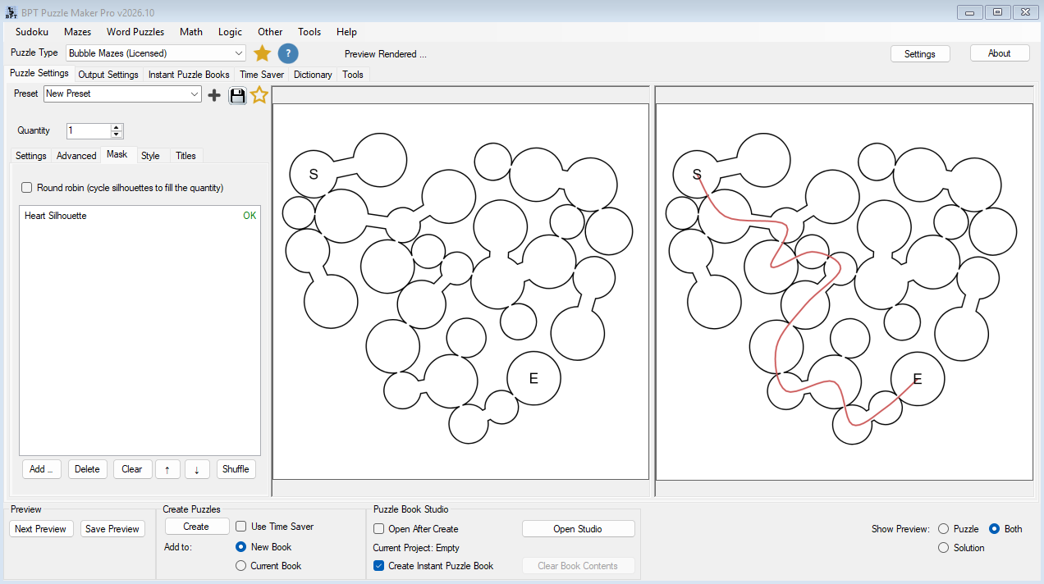Increase Quantity with up stepper arrow
Screen dimensions: 1044x584
117,127
